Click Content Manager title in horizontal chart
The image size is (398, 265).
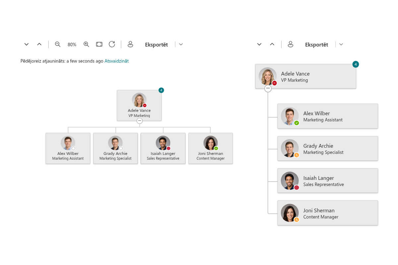[211, 158]
